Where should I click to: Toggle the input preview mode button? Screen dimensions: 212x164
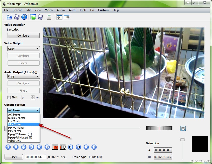[59, 17]
